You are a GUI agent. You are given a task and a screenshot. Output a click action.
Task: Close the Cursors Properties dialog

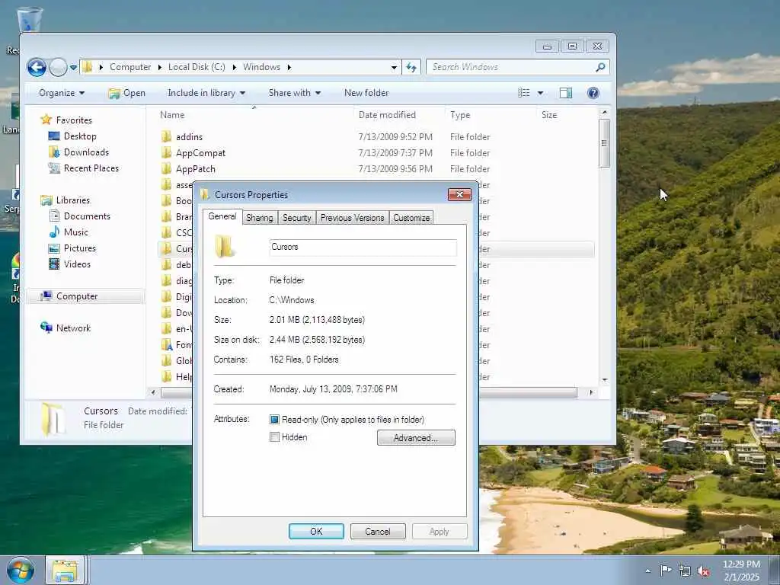pyautogui.click(x=459, y=194)
